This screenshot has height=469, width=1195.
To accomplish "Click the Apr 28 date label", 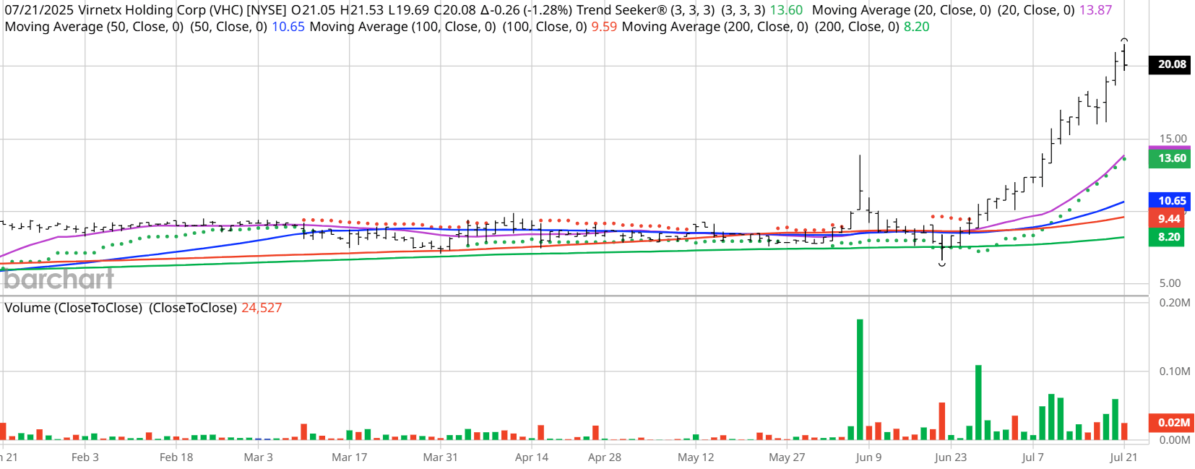I will tap(605, 457).
